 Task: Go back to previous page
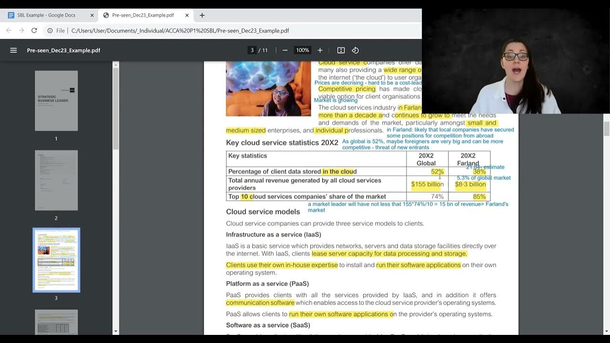tap(9, 30)
